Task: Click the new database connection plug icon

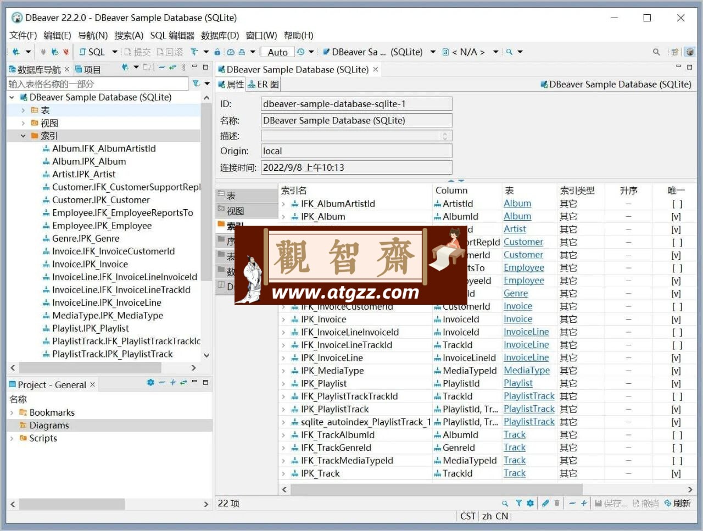Action: click(x=15, y=52)
